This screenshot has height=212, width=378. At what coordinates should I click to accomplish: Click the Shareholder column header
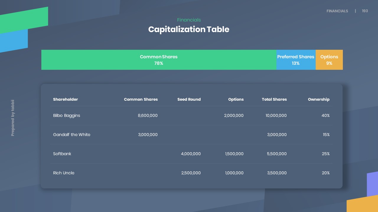click(66, 100)
